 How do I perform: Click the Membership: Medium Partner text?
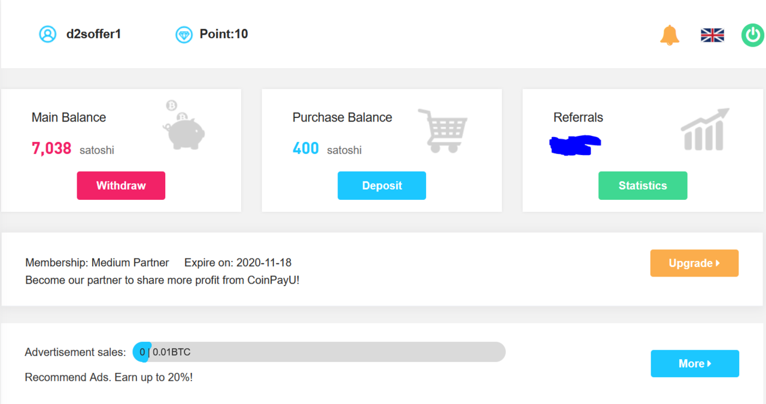coord(97,263)
